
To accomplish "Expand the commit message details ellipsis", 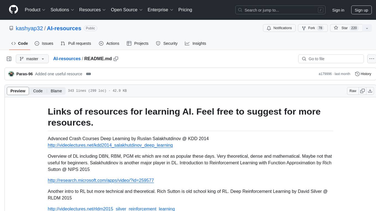I will [x=88, y=74].
